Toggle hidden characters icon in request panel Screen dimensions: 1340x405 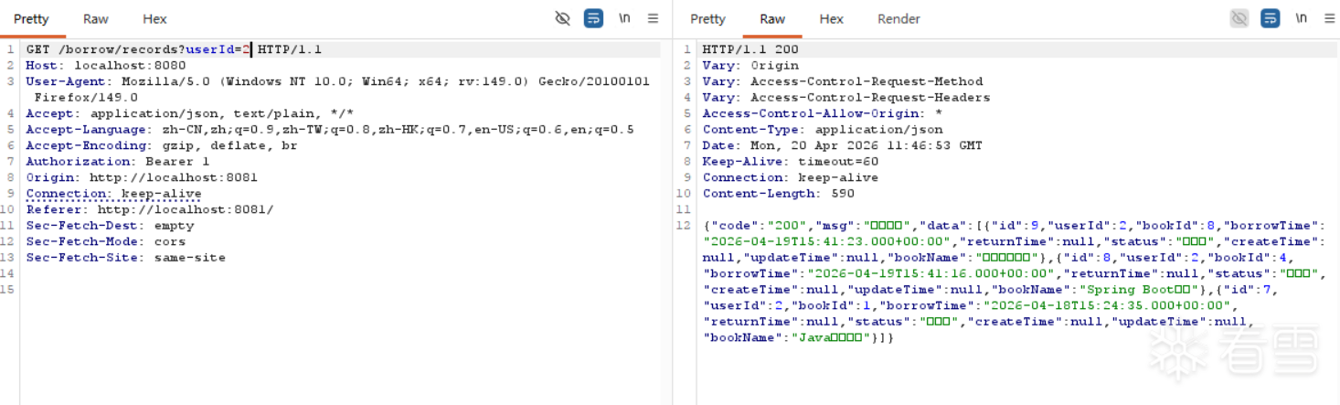tap(563, 18)
